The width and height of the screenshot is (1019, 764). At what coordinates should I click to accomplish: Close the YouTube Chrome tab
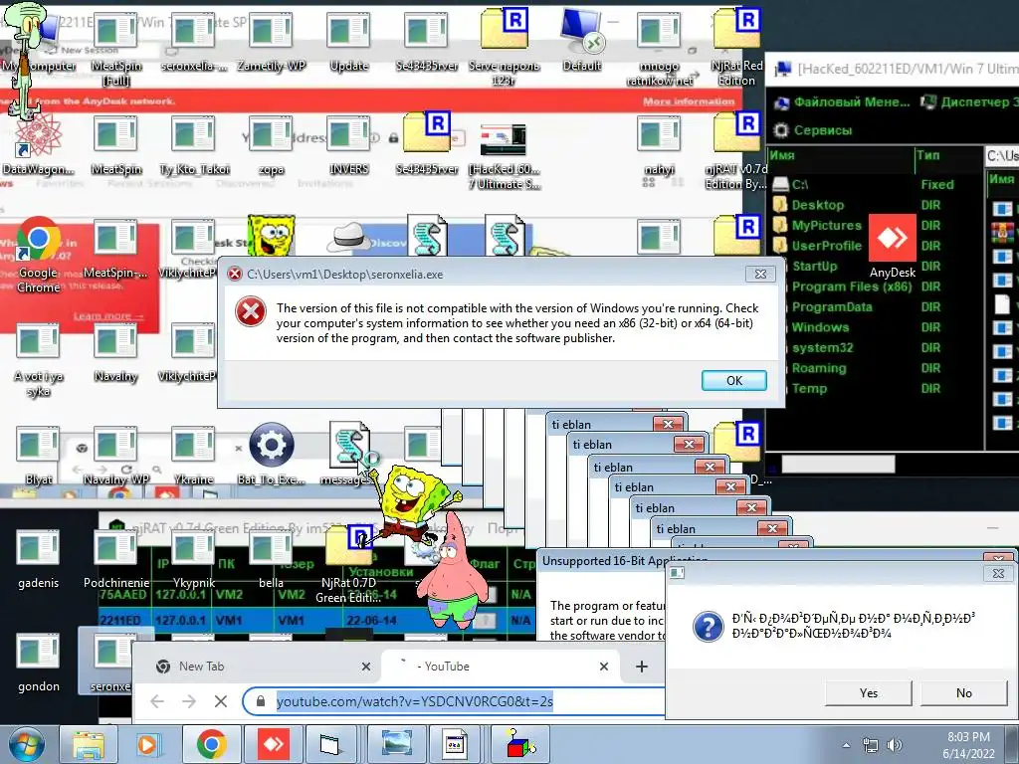[604, 667]
